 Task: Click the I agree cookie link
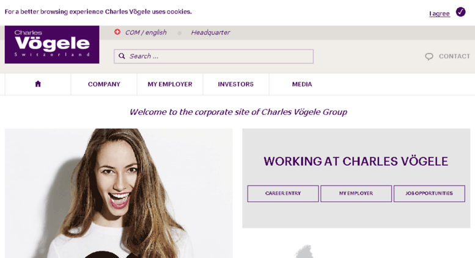pos(440,13)
